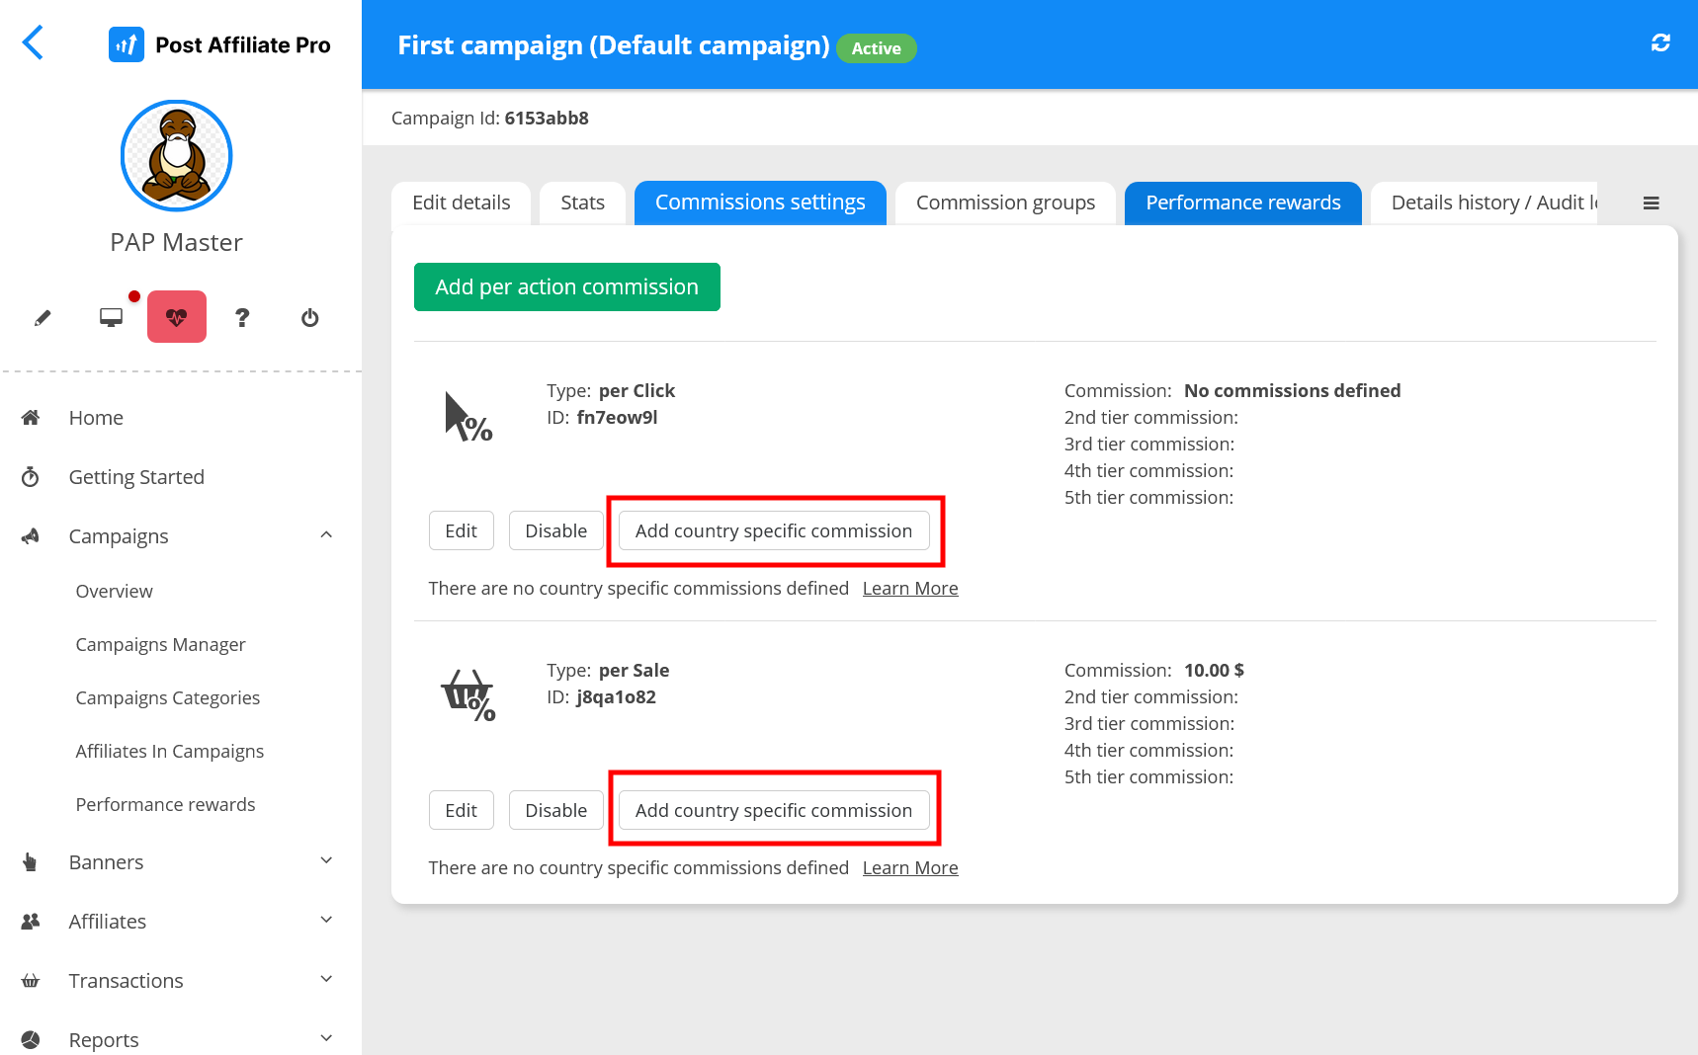Open the monitor notifications icon

111,318
